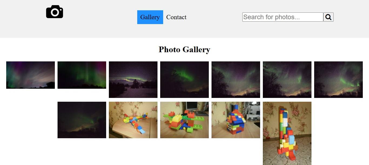This screenshot has width=369, height=165.
Task: View the last aurora photo in top row
Action: click(338, 80)
